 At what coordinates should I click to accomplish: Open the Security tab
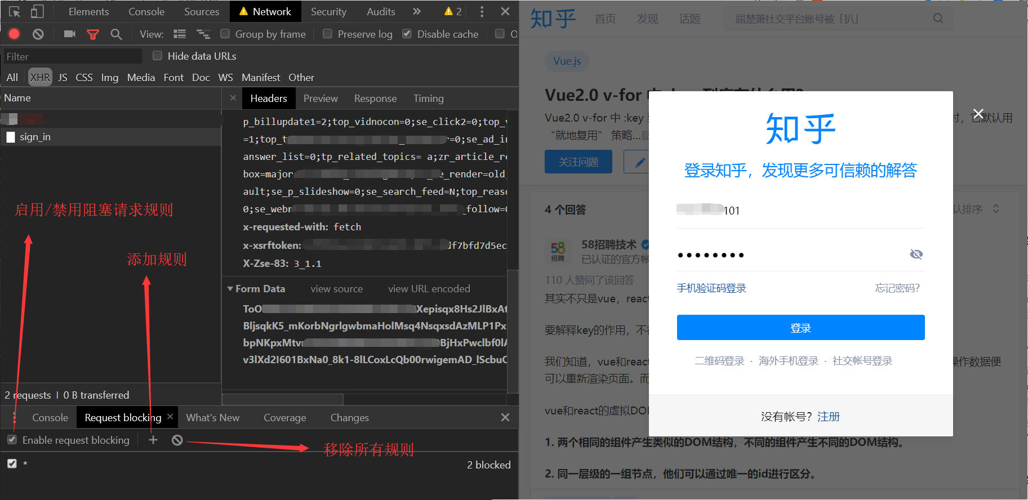[x=328, y=11]
